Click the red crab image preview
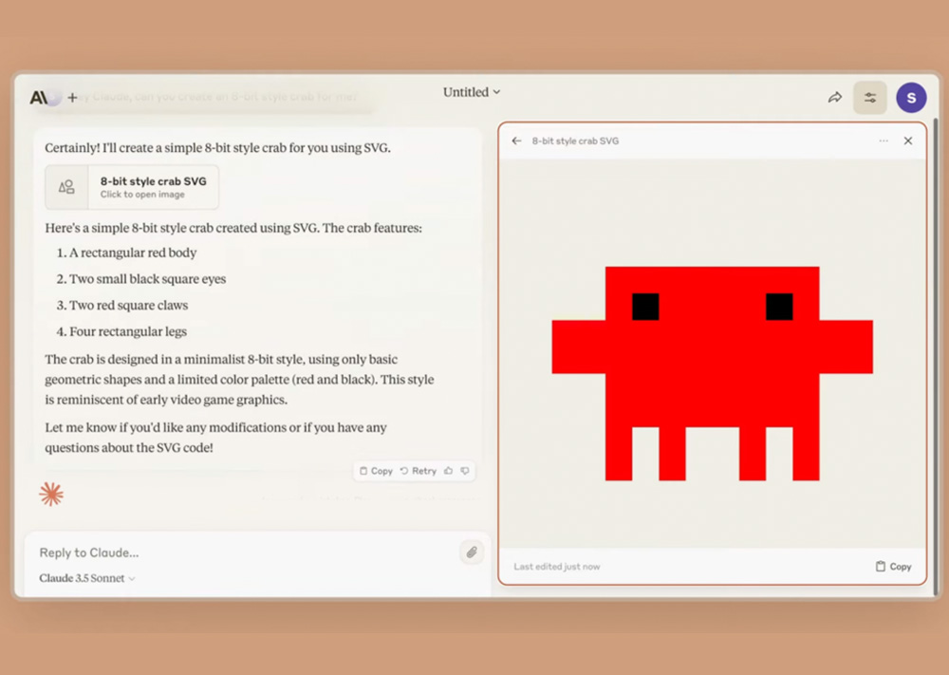Image resolution: width=949 pixels, height=675 pixels. click(712, 373)
